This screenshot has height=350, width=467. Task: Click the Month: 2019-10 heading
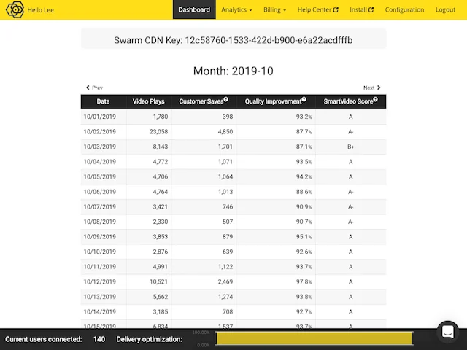coord(233,71)
